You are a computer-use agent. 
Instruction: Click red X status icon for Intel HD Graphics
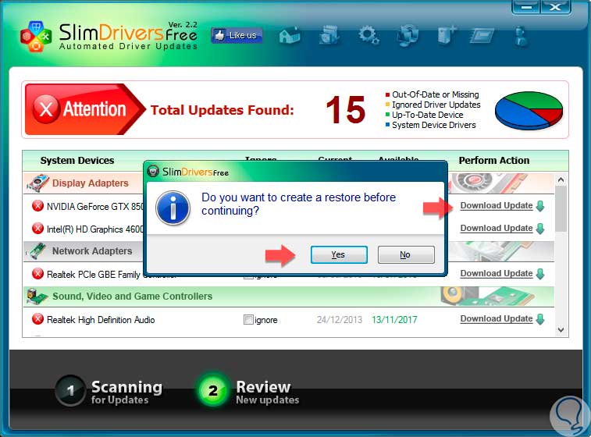point(37,229)
